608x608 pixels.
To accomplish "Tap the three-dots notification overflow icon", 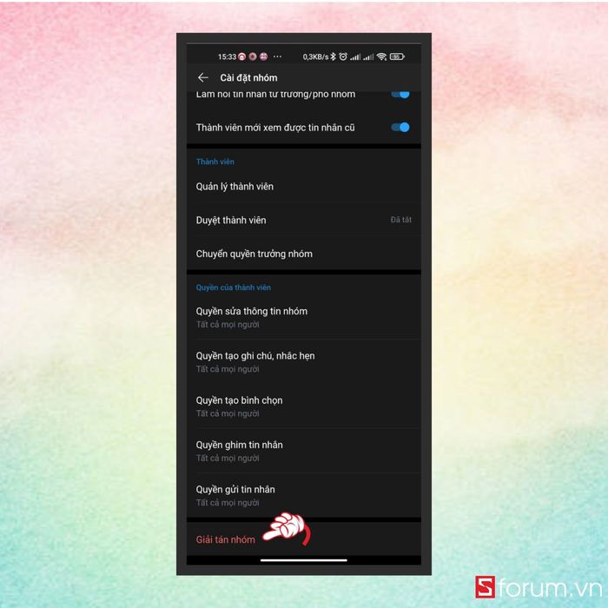I will coord(277,56).
